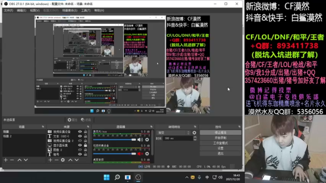Open 帮助(H) menu

click(99, 11)
